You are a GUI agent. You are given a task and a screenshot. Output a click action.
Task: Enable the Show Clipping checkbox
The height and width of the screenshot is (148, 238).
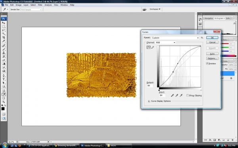tap(188, 95)
